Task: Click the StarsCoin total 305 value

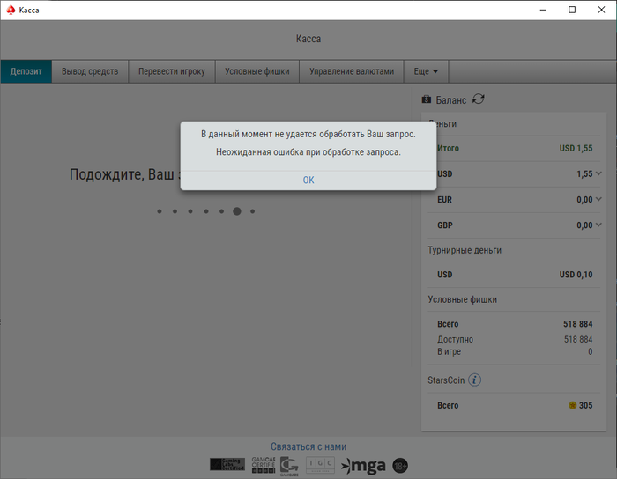Action: [x=585, y=405]
